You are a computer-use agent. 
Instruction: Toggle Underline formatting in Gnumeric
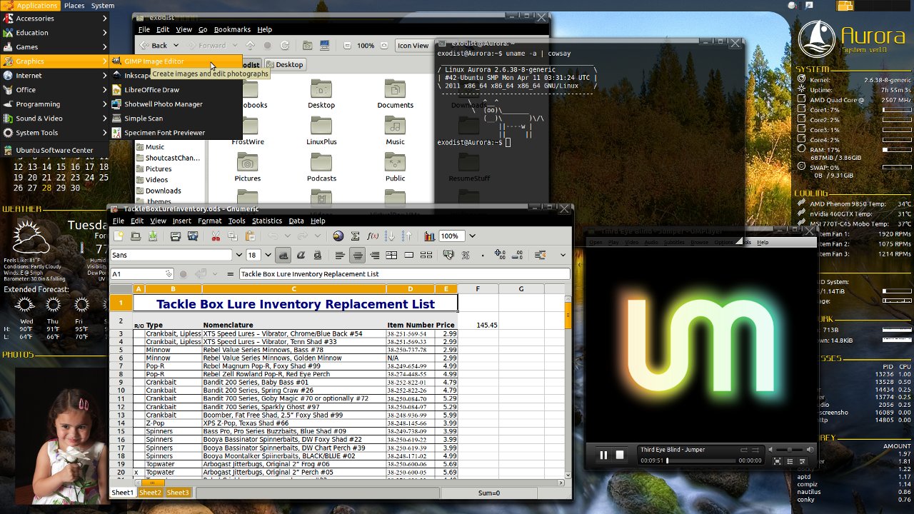tap(317, 255)
